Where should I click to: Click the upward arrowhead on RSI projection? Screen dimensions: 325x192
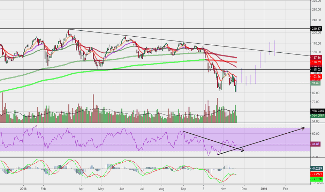[x=303, y=128]
